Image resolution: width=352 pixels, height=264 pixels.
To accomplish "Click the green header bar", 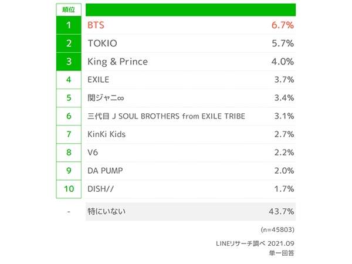I will [x=191, y=9].
